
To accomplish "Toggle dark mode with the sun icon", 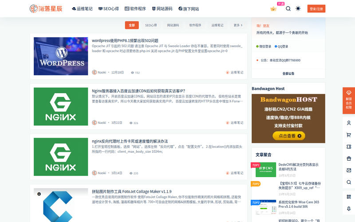I will click(x=298, y=8).
